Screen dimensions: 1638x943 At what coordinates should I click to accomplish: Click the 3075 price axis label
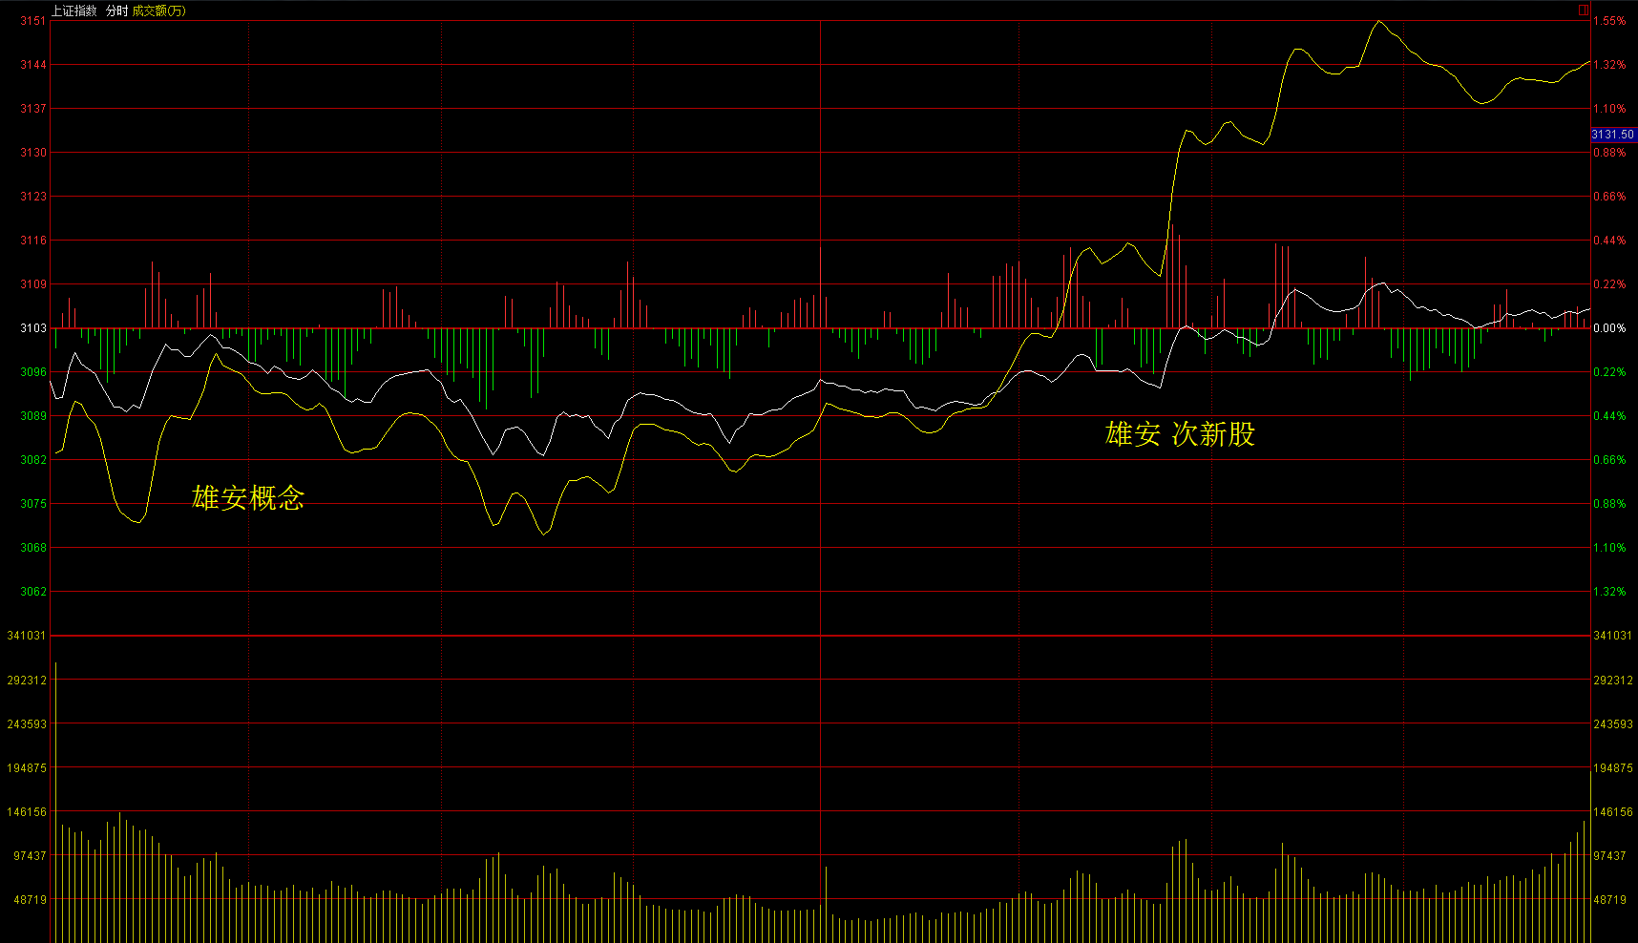32,504
